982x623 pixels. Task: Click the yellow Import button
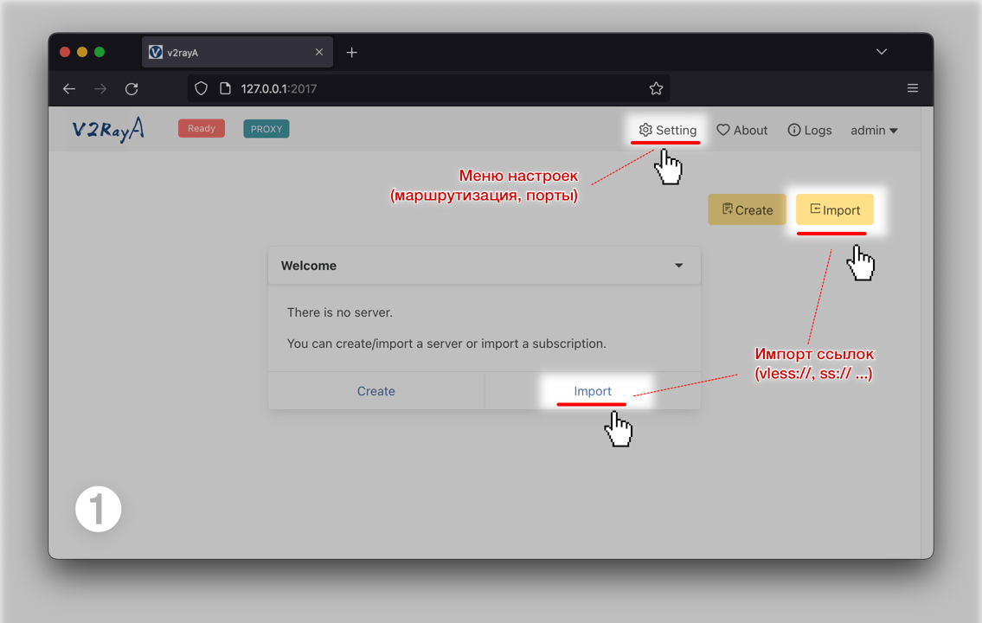pos(835,209)
